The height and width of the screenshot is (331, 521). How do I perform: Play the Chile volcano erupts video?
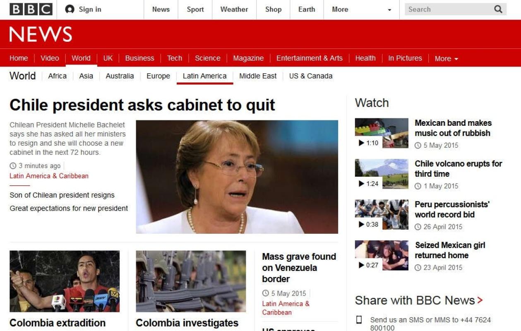pyautogui.click(x=382, y=174)
